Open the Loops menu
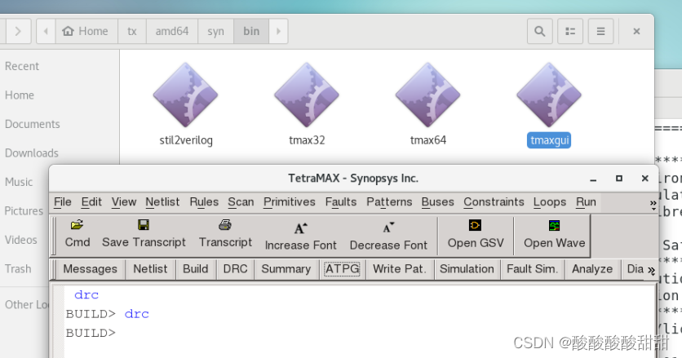 550,202
